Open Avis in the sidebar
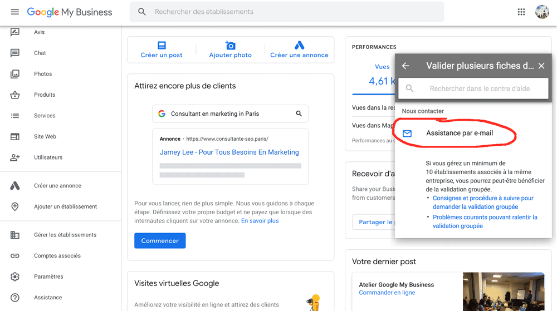Viewport: 557px width, 311px height. (40, 32)
